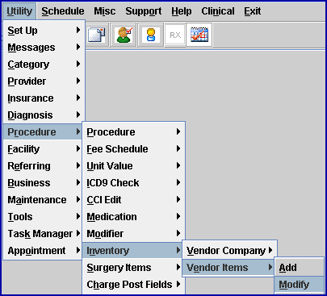This screenshot has height=296, width=327.
Task: Open the calendar schedule toolbar icon
Action: pyautogui.click(x=199, y=35)
